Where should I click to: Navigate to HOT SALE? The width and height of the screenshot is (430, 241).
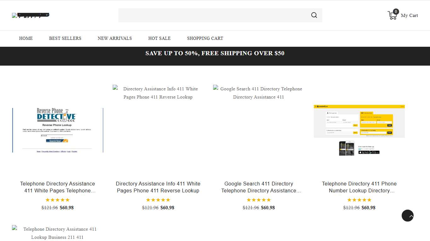pos(159,38)
